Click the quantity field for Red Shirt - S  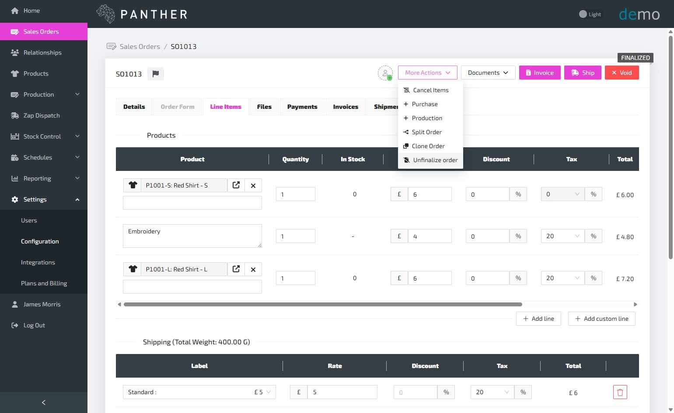click(x=296, y=194)
